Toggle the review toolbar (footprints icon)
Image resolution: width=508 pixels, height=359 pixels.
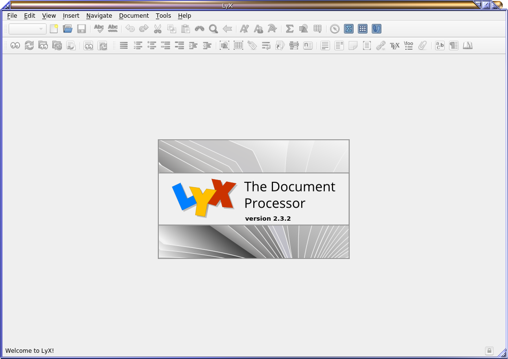click(x=377, y=29)
